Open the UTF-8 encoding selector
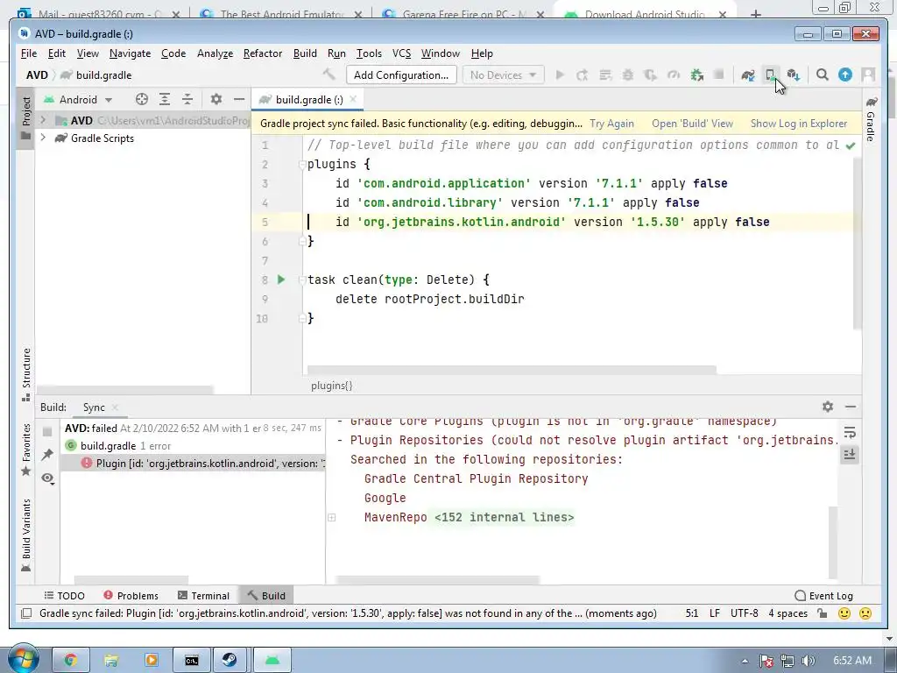The width and height of the screenshot is (897, 673). pos(745,613)
